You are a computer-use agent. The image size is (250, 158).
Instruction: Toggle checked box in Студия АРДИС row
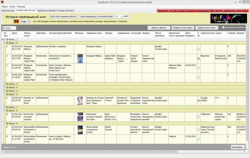pyautogui.click(x=199, y=101)
